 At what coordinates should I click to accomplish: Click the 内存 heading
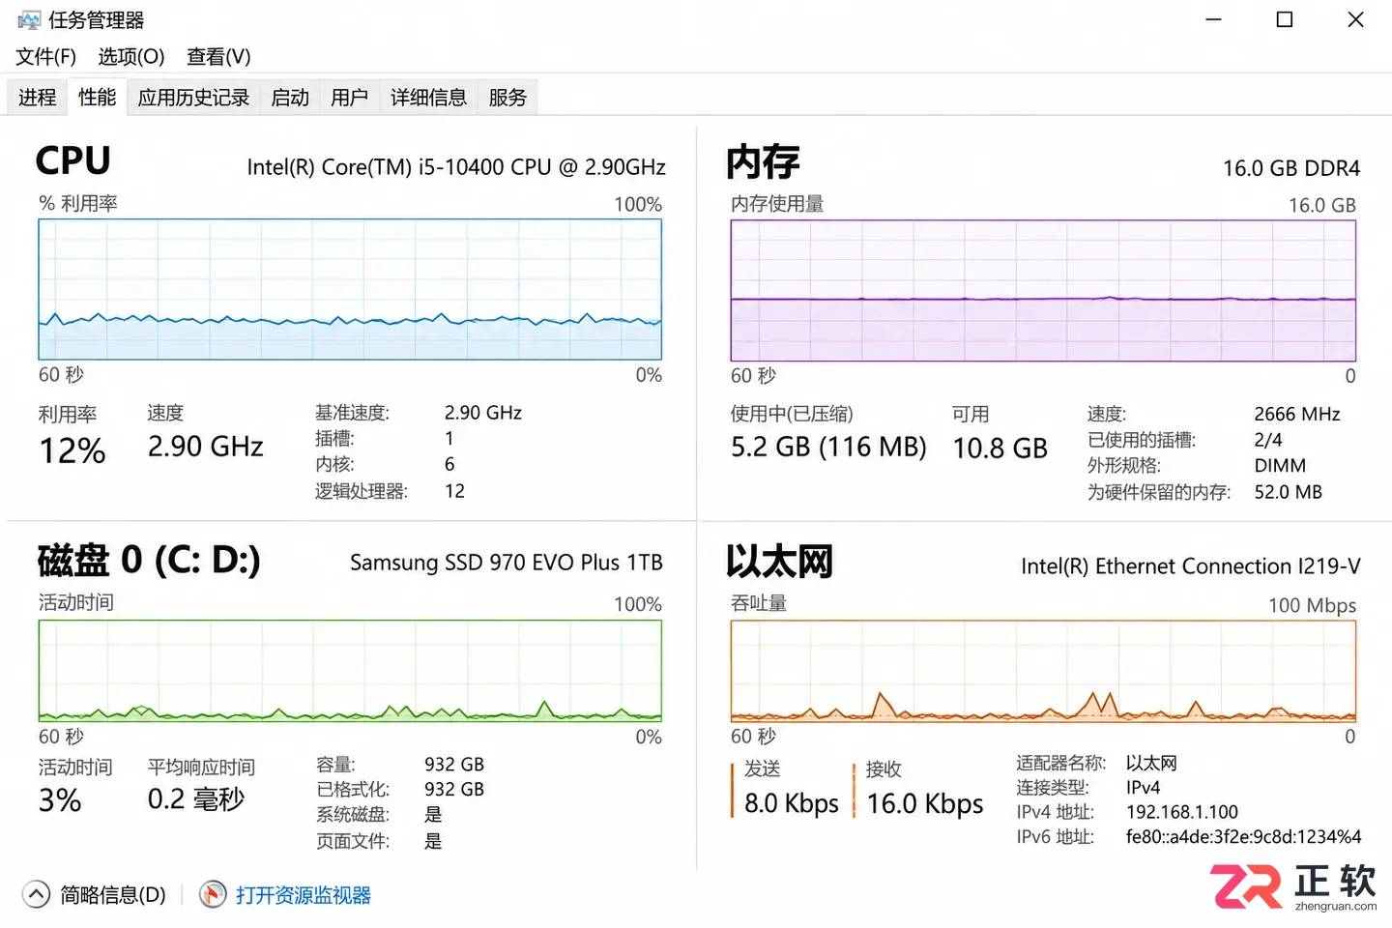(x=763, y=161)
